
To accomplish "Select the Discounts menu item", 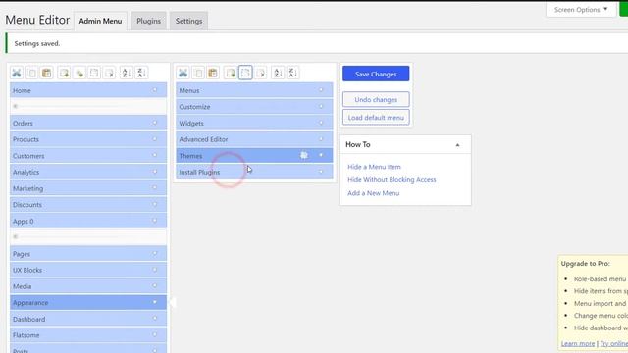I will coord(88,205).
